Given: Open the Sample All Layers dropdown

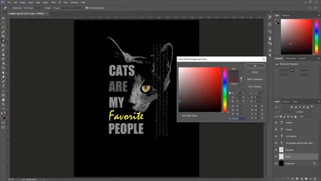Looking at the screenshot, I should click(67, 8).
